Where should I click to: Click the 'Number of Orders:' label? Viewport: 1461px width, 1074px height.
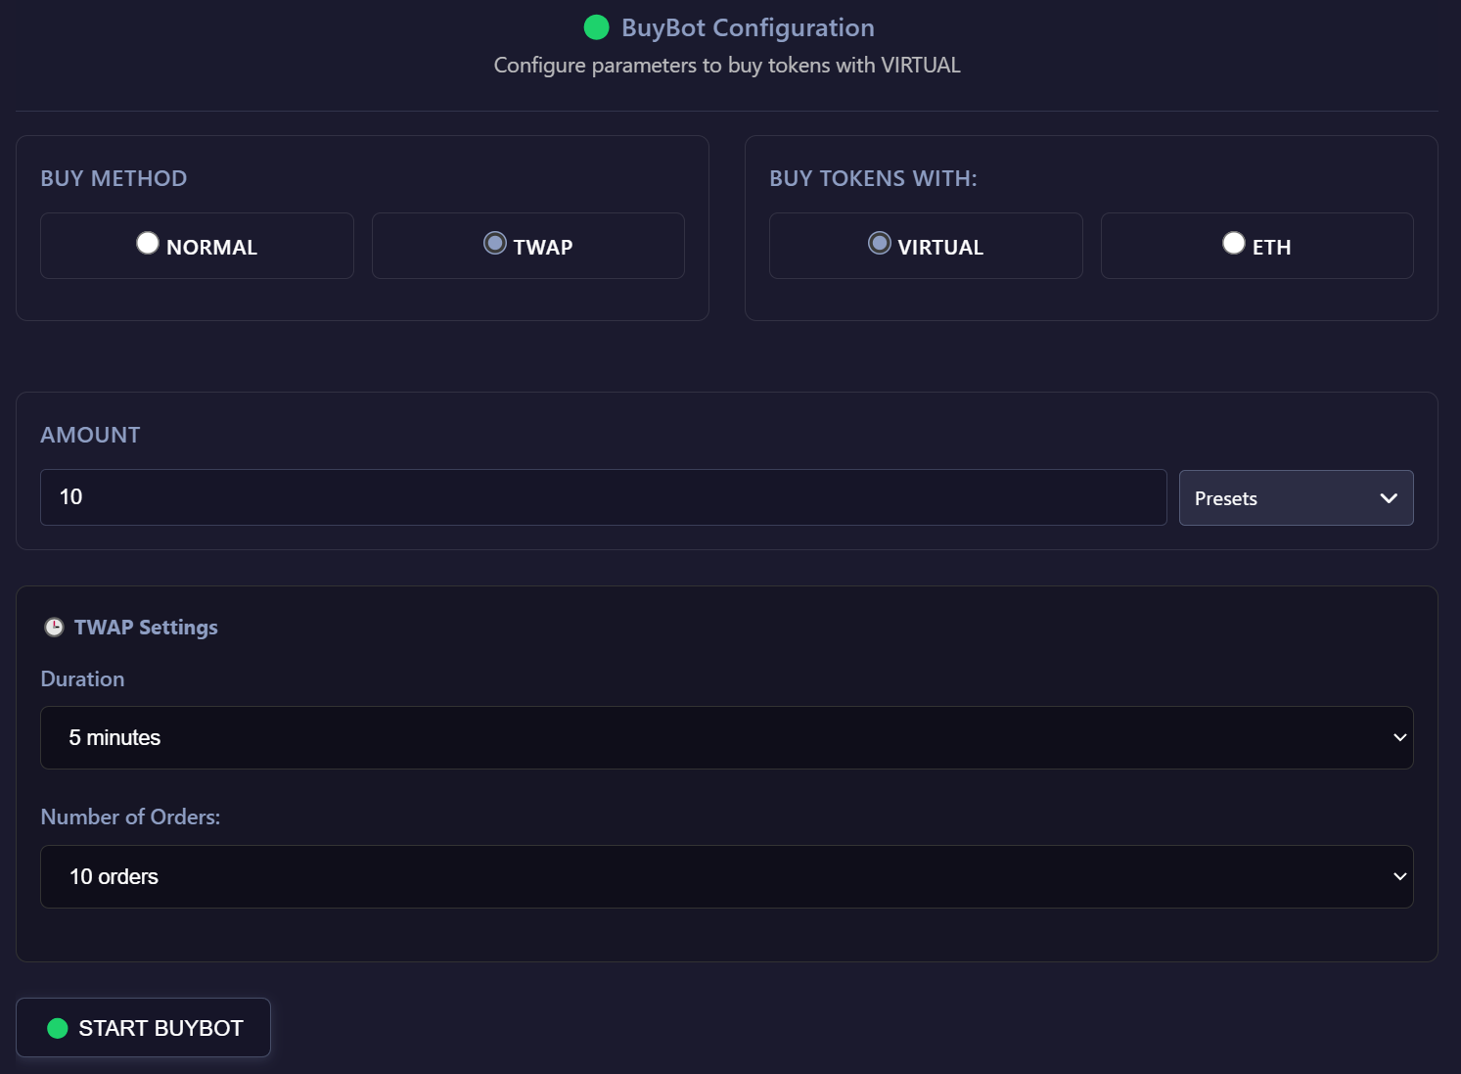tap(130, 817)
